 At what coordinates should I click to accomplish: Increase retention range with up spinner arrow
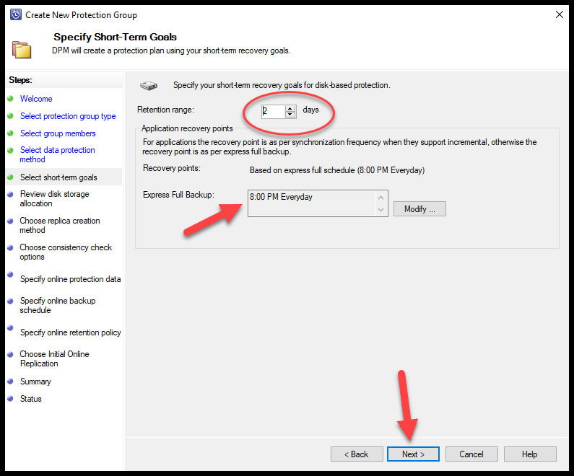[290, 108]
